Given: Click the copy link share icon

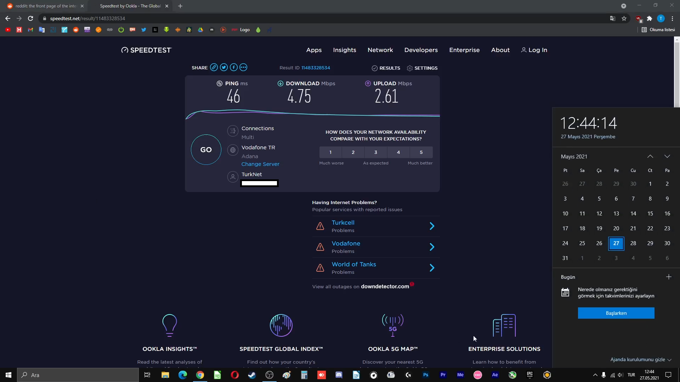Looking at the screenshot, I should tap(214, 68).
